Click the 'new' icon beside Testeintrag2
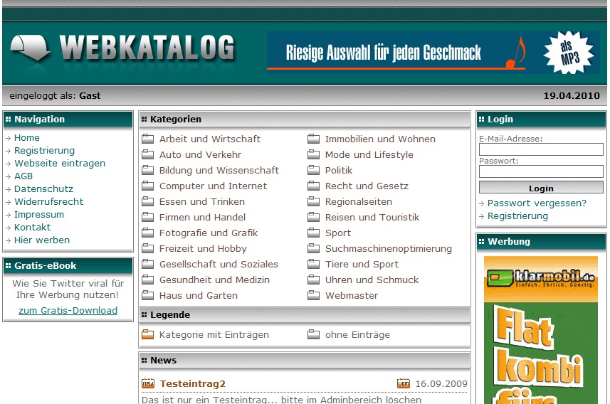This screenshot has height=404, width=610. point(148,384)
